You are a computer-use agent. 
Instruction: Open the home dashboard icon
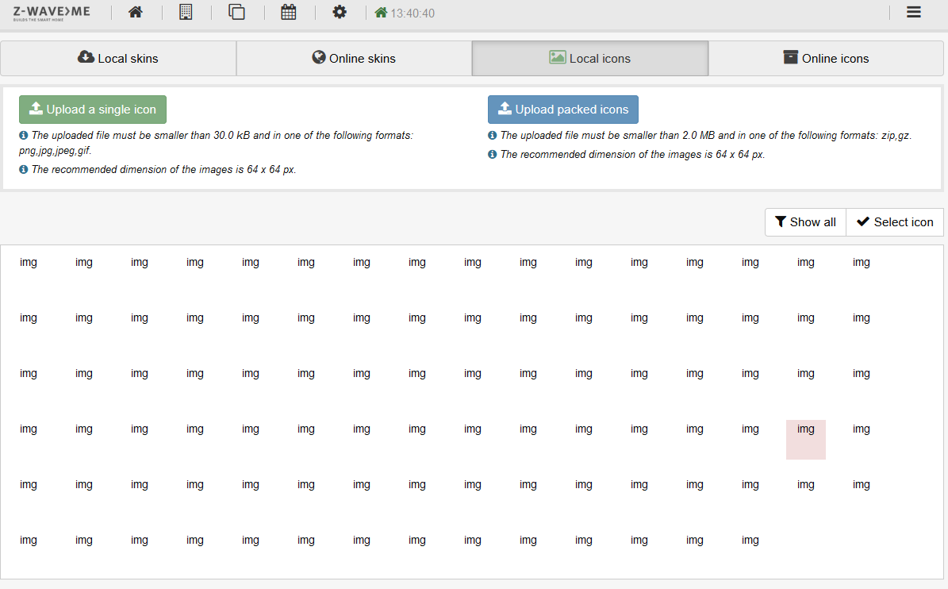pyautogui.click(x=136, y=12)
